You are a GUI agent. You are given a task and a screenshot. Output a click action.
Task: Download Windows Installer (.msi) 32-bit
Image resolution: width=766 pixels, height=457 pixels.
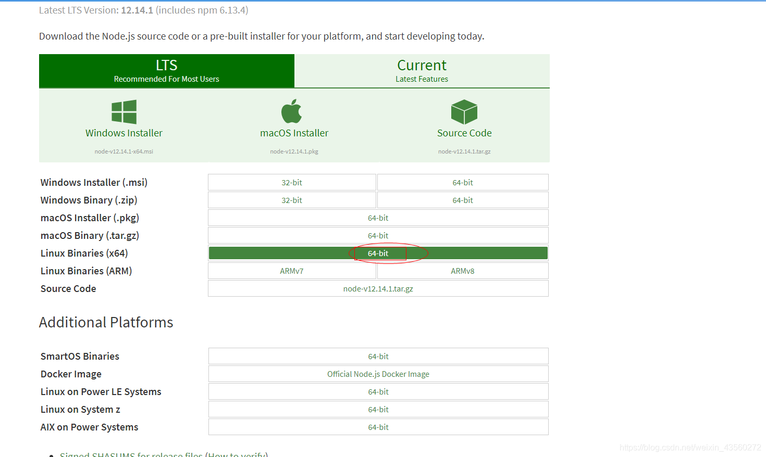[x=292, y=183]
